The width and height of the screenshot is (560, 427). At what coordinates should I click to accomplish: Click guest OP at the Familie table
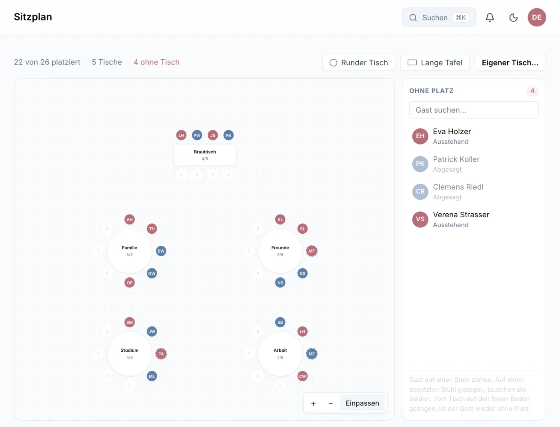pos(130,283)
